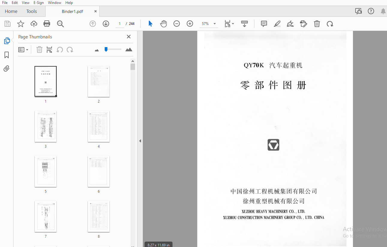The image size is (387, 247).
Task: Switch to the Tools tab
Action: point(31,11)
